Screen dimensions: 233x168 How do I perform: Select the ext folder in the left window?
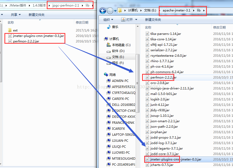point(13,30)
